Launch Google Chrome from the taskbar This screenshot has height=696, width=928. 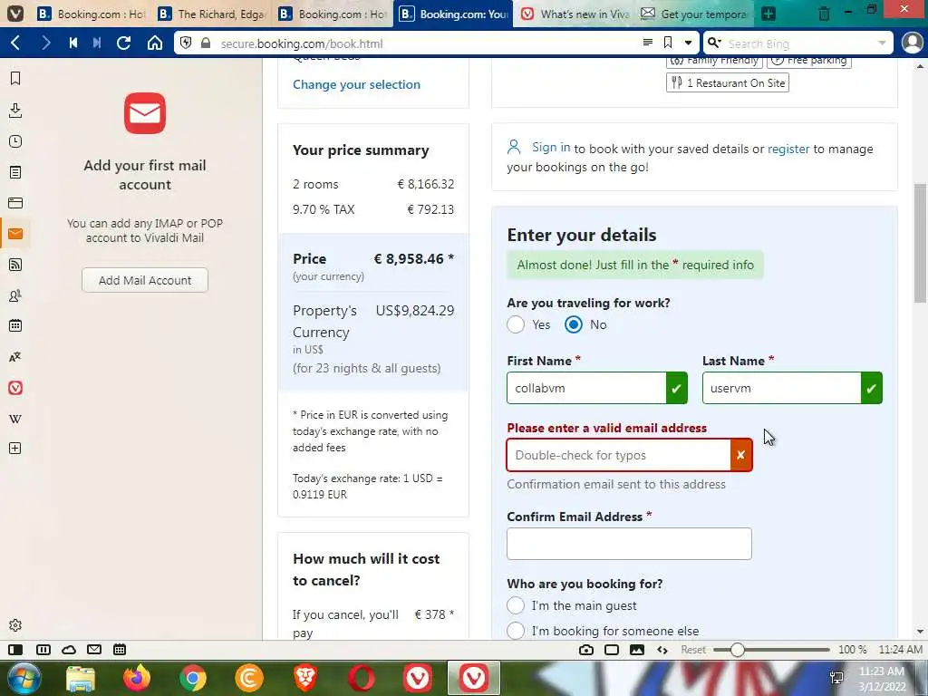click(x=193, y=678)
